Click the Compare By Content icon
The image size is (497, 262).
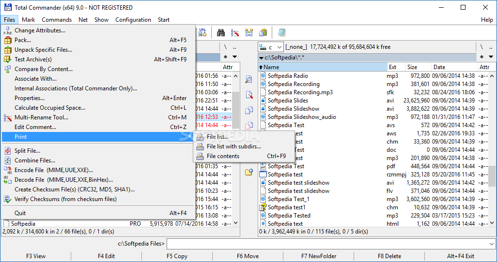(8, 69)
